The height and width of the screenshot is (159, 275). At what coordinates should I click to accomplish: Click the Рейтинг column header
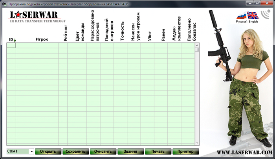[66, 33]
